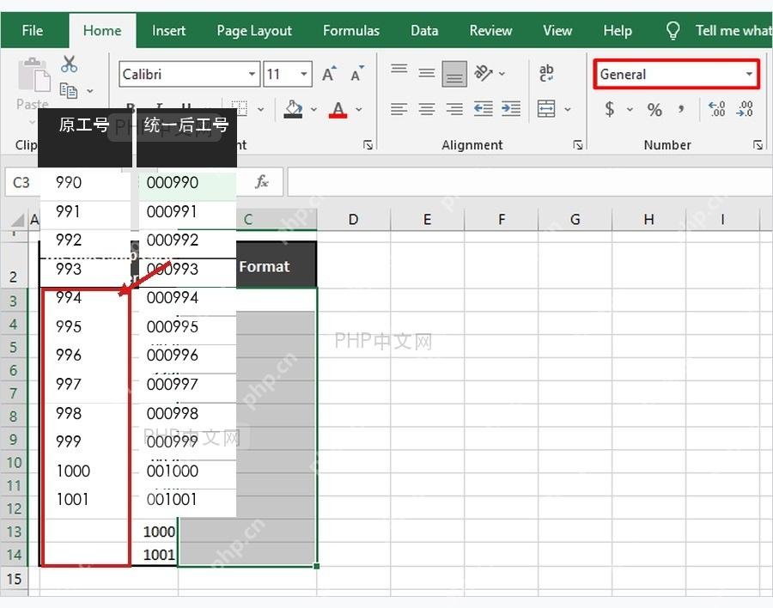Click the Copy icon

tap(69, 90)
